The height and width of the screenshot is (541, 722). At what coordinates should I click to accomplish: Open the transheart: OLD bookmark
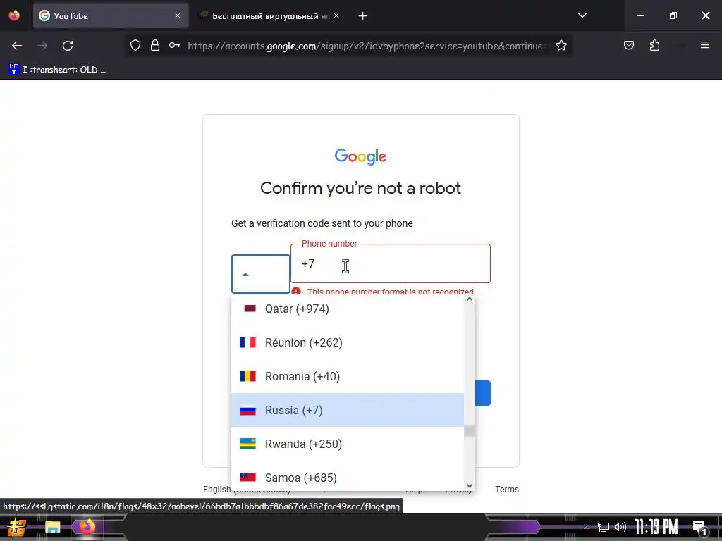pos(57,70)
